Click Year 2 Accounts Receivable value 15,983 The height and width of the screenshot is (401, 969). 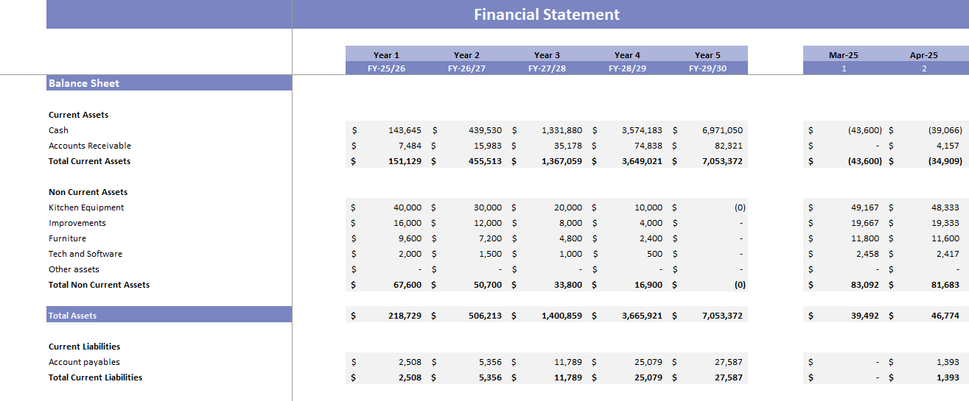click(x=488, y=146)
